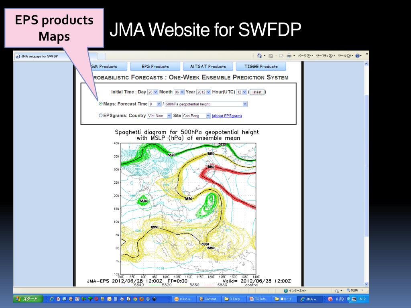Open the MTSAT Products page
This screenshot has width=411, height=308.
208,67
